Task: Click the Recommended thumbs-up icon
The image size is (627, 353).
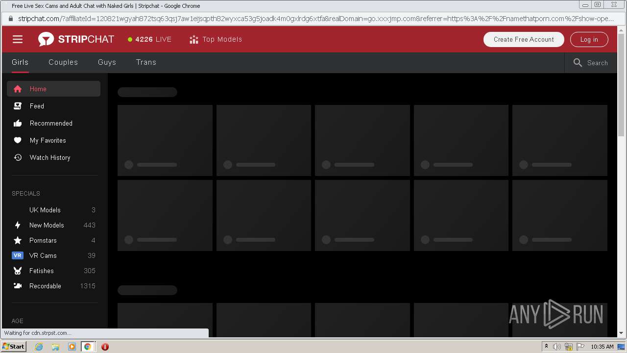Action: pyautogui.click(x=18, y=123)
